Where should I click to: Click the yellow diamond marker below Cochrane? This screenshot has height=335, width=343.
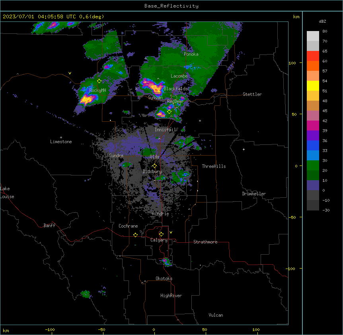pyautogui.click(x=135, y=235)
